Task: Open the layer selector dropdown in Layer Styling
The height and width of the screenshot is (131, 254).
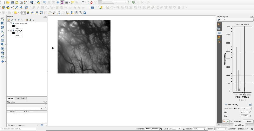Action: 235,20
